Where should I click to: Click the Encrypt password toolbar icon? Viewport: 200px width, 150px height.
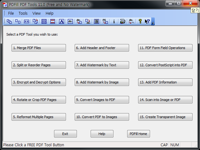tap(27, 22)
